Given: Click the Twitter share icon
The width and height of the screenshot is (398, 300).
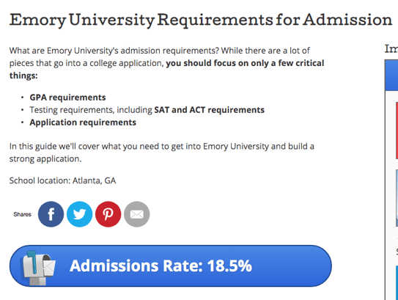Looking at the screenshot, I should (x=79, y=214).
